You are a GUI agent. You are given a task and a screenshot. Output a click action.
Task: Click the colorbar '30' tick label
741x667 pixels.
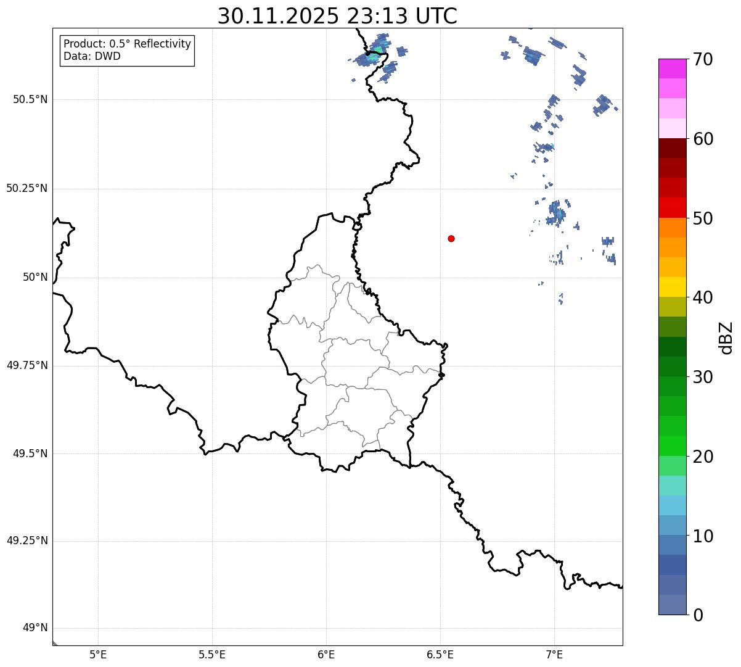point(703,377)
